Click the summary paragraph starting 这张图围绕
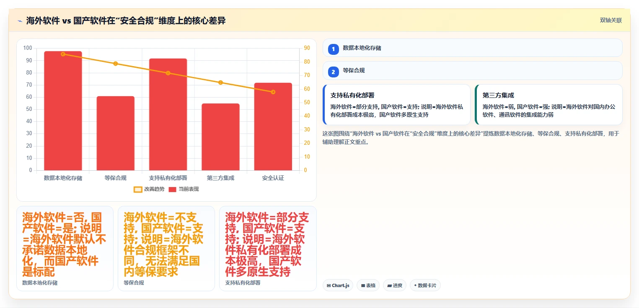 471,138
